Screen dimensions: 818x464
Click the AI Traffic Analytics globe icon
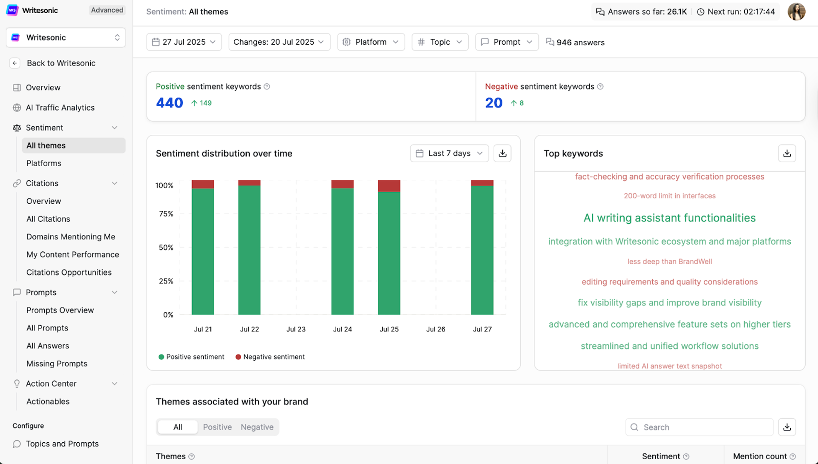(x=17, y=108)
